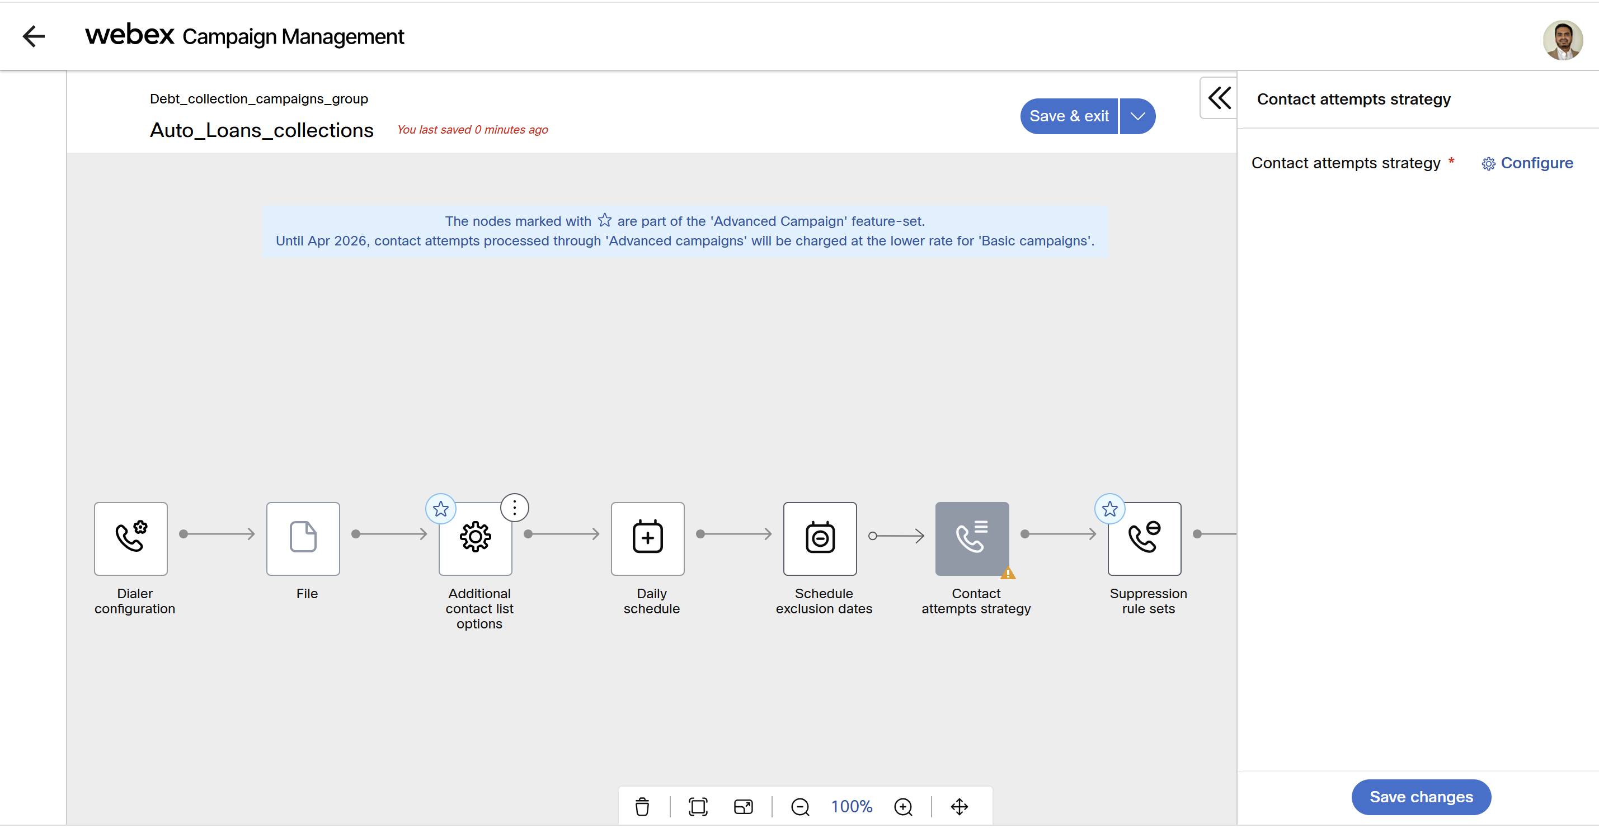This screenshot has width=1599, height=828.
Task: Open the Additional contact list options node
Action: click(x=476, y=538)
